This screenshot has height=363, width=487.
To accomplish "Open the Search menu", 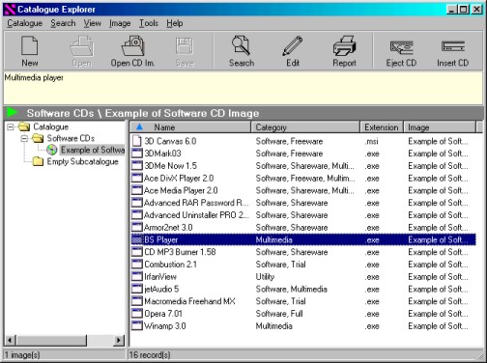I will point(63,23).
